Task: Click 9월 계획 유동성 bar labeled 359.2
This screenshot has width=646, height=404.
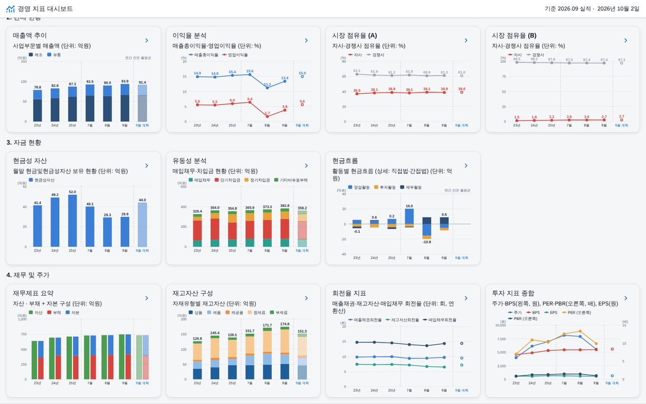Action: [302, 229]
